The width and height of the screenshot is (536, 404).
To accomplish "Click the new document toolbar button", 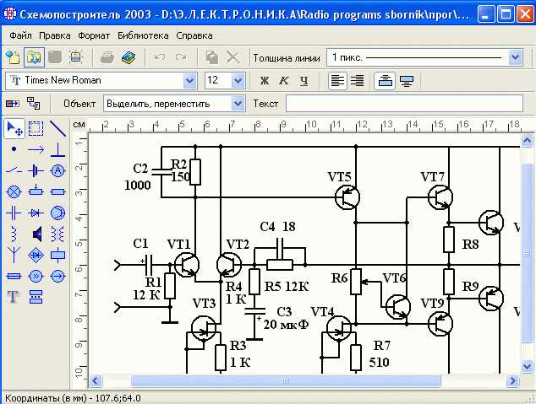I will pyautogui.click(x=14, y=57).
